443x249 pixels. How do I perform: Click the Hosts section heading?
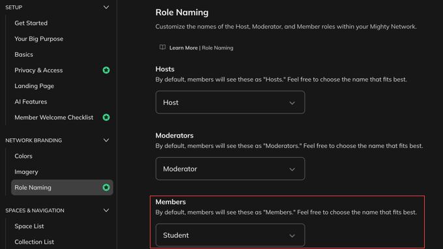pos(165,69)
